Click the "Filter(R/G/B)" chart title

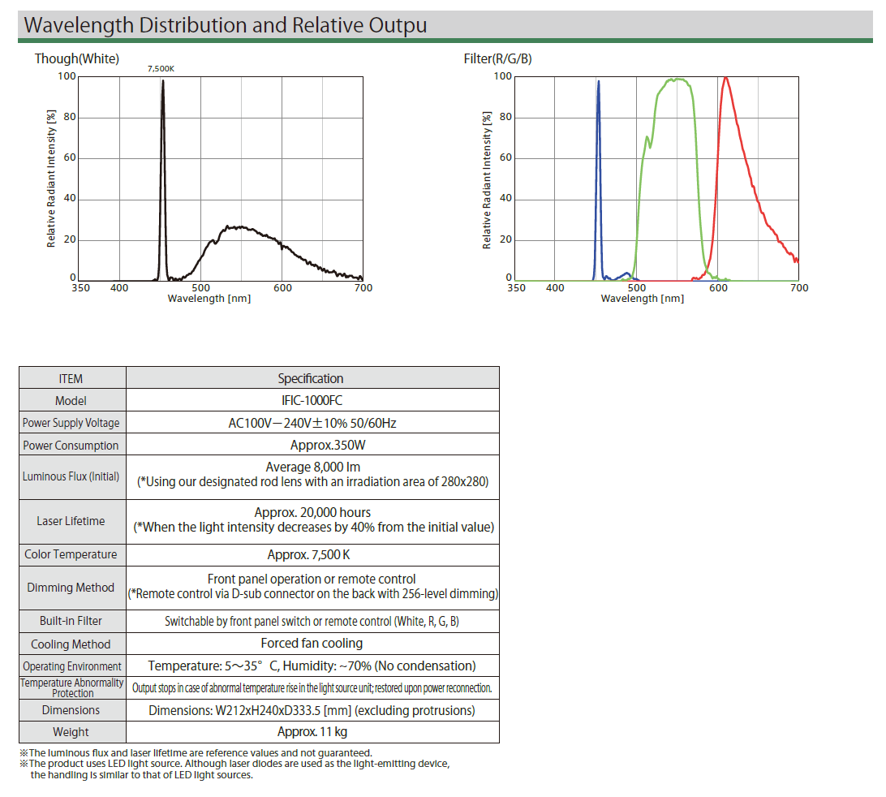[498, 58]
